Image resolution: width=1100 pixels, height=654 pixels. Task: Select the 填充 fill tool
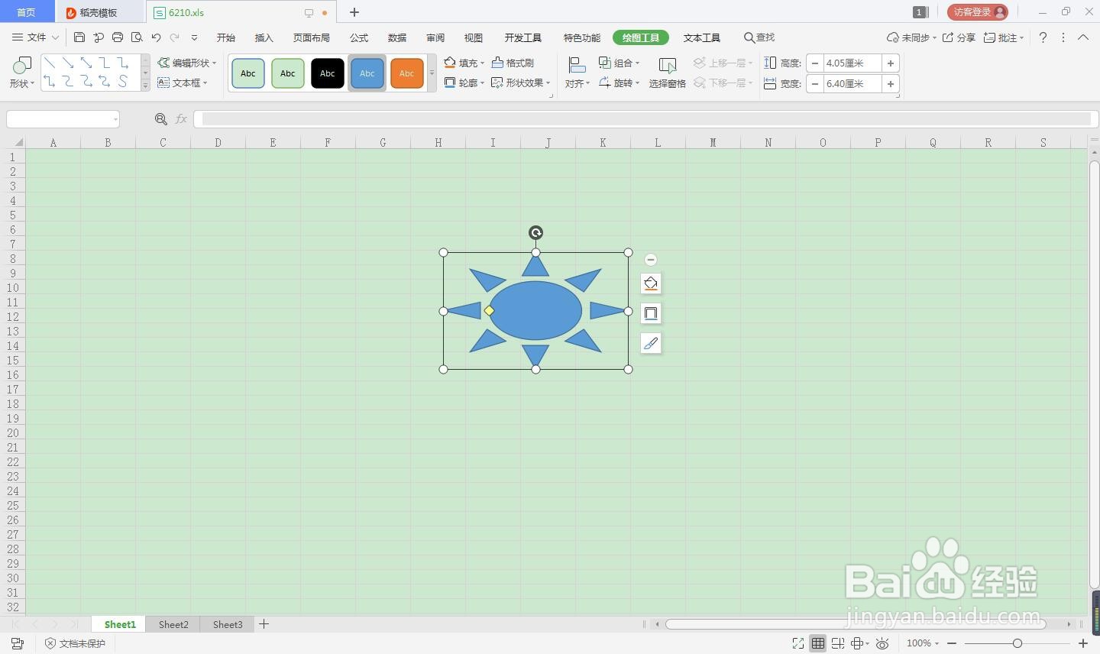click(464, 63)
